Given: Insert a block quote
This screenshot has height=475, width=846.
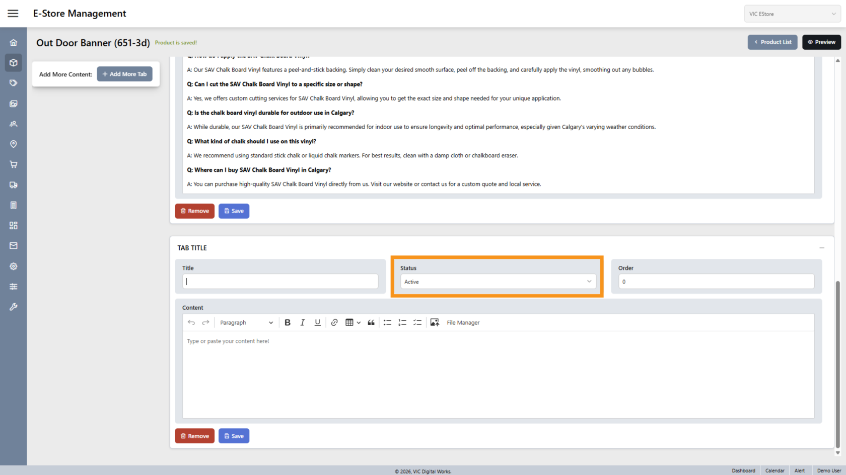Looking at the screenshot, I should [x=371, y=323].
